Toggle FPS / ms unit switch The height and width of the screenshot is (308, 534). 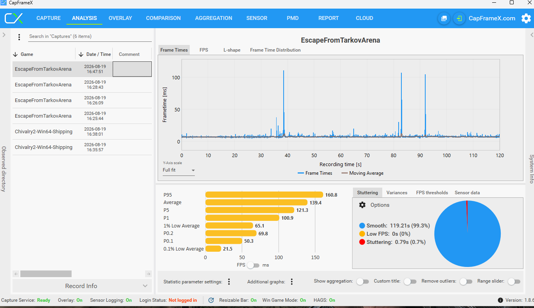(x=253, y=265)
